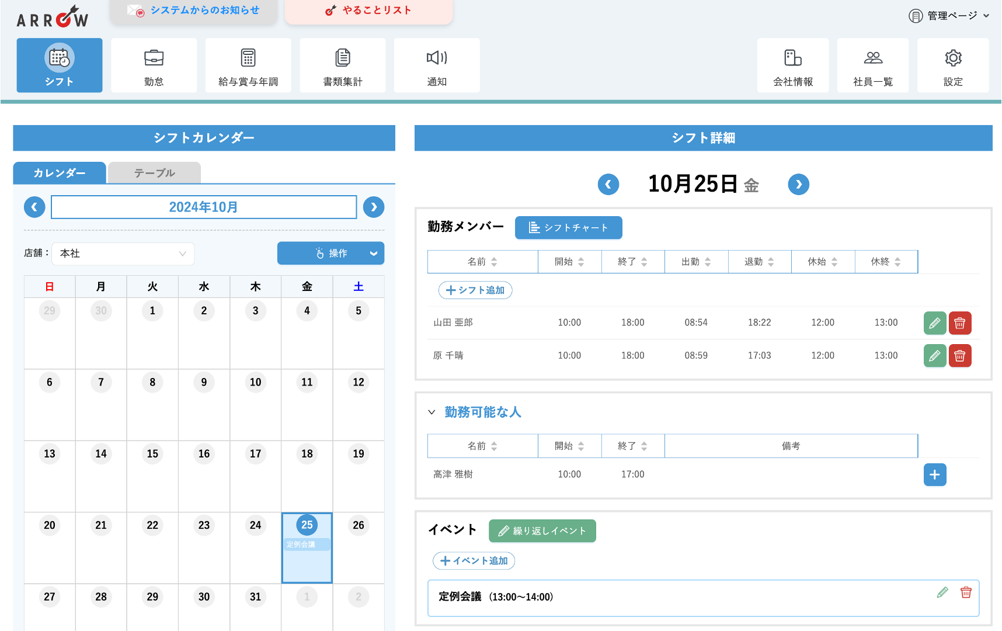Screen dimensions: 1002x631
Task: Open the 操作 actions dropdown
Action: 330,254
